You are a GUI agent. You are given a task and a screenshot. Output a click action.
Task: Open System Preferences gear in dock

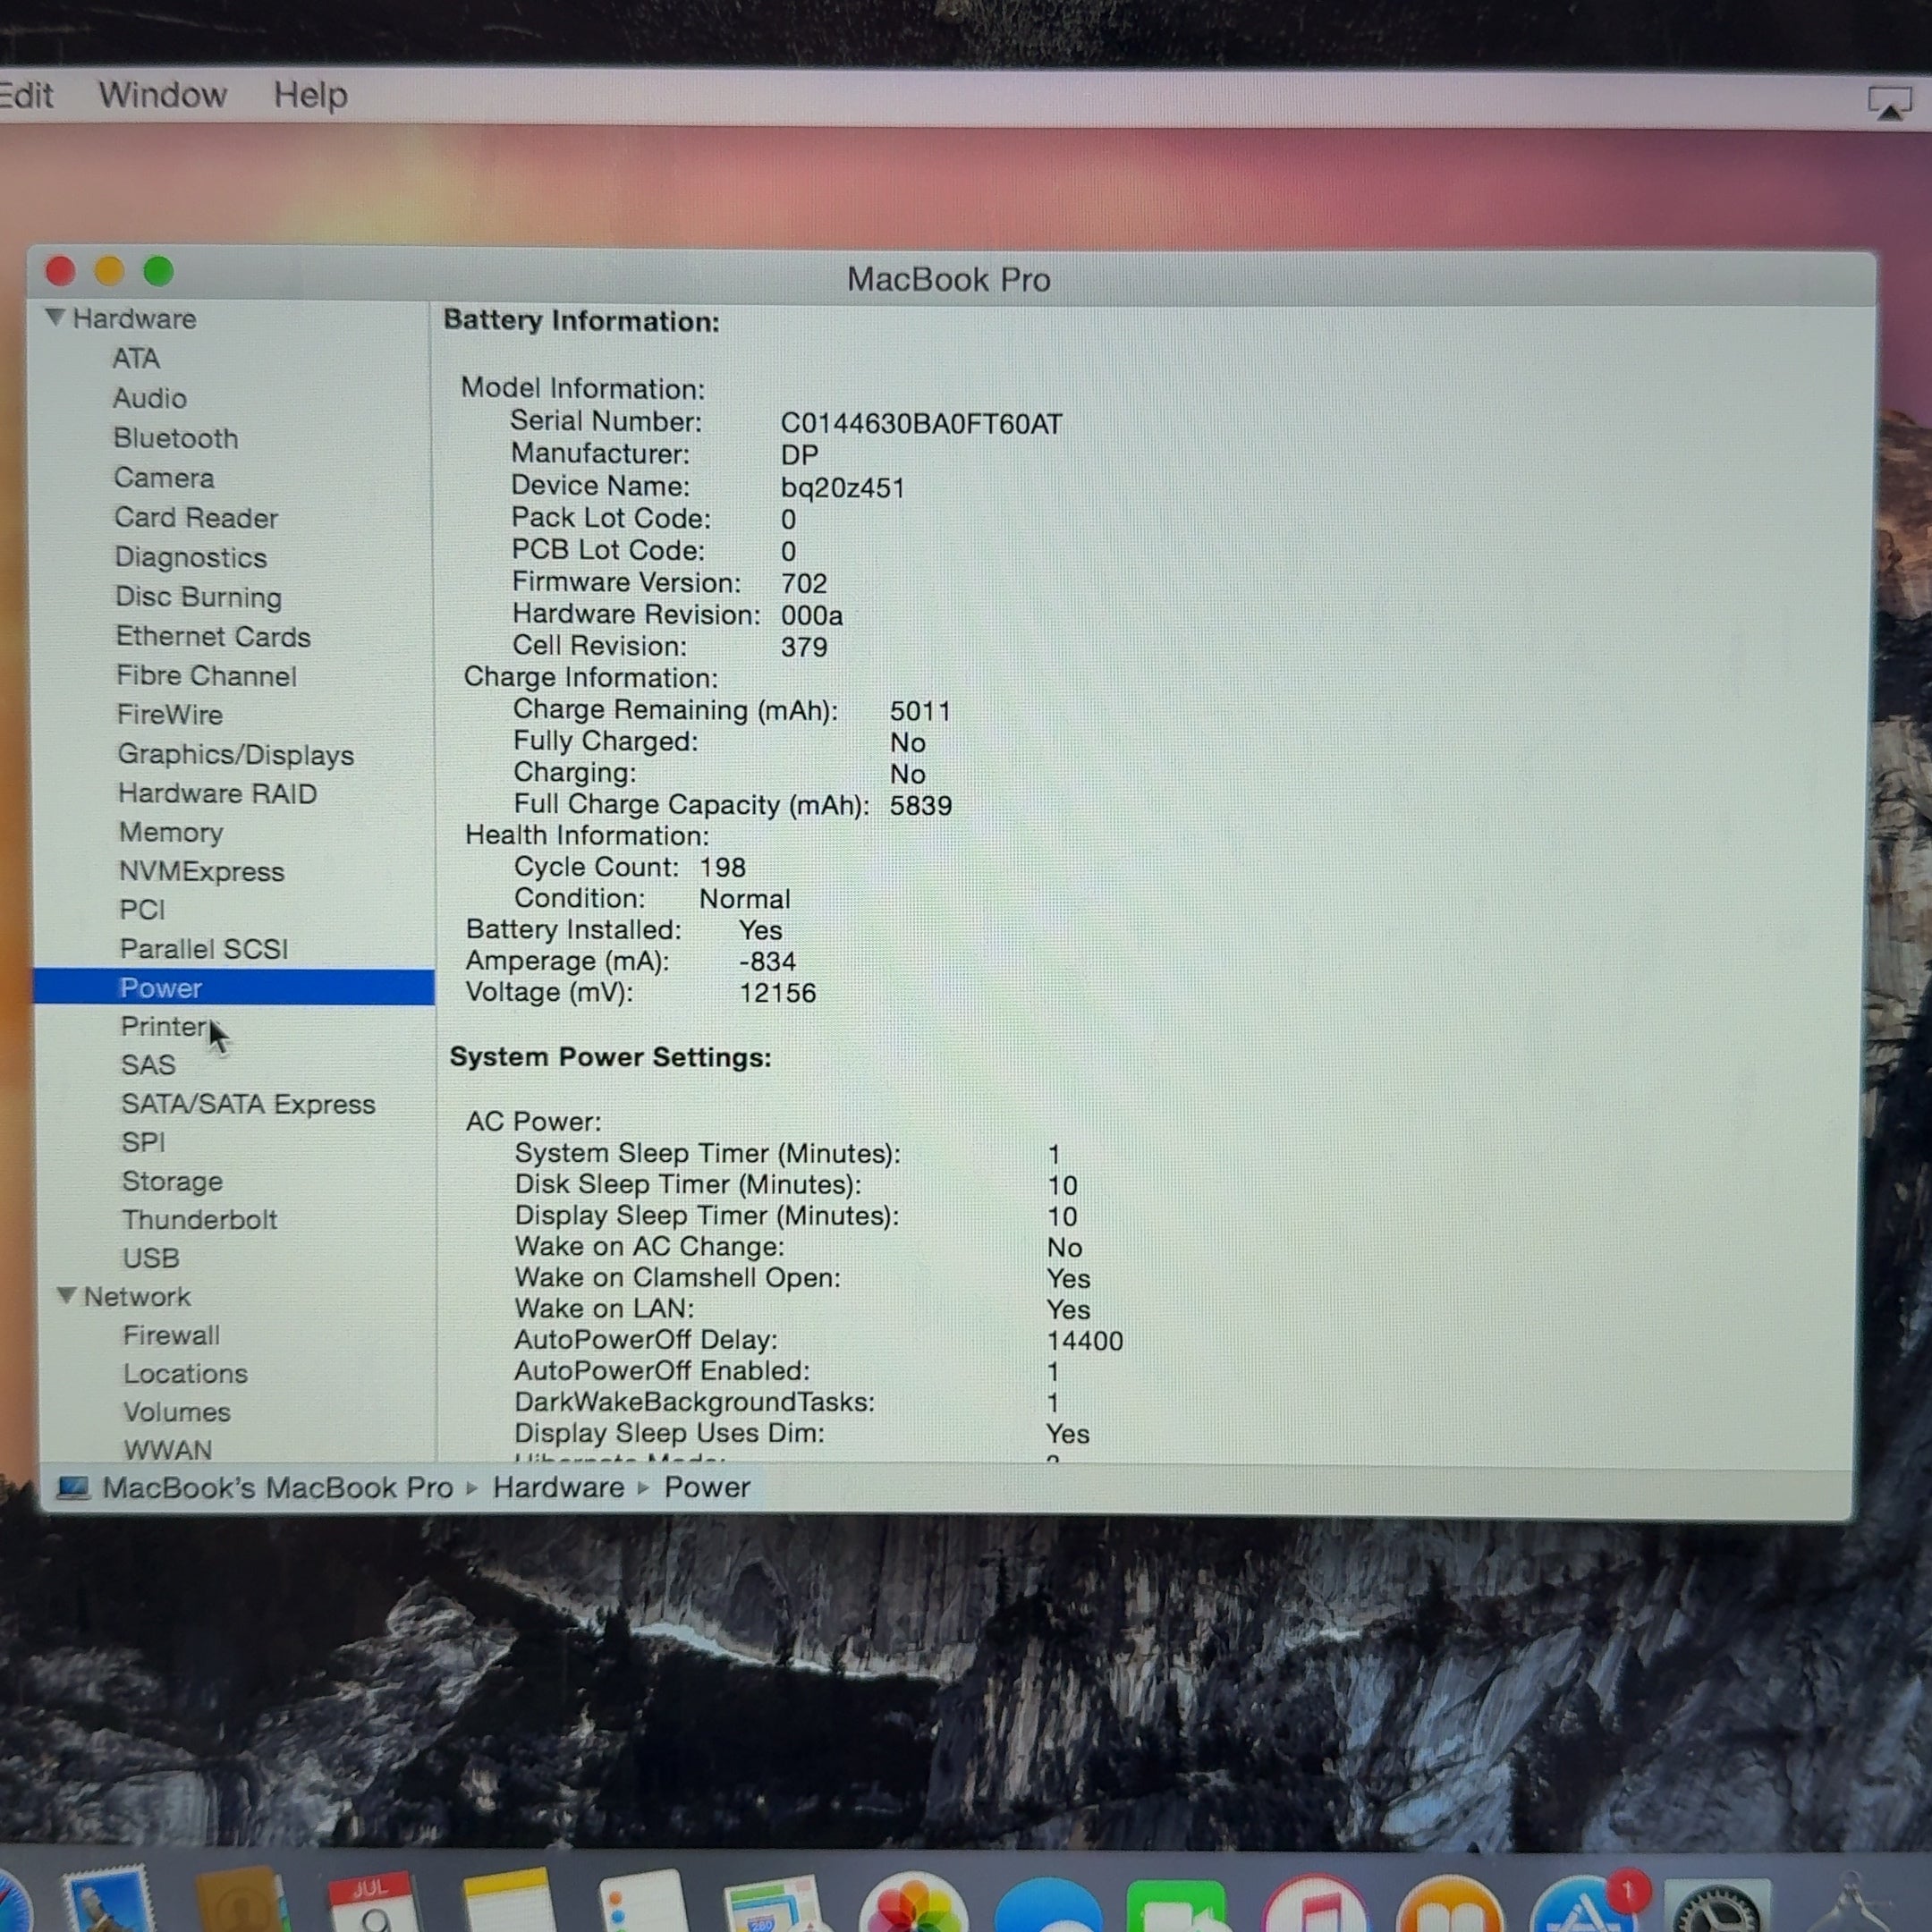pos(1716,1906)
